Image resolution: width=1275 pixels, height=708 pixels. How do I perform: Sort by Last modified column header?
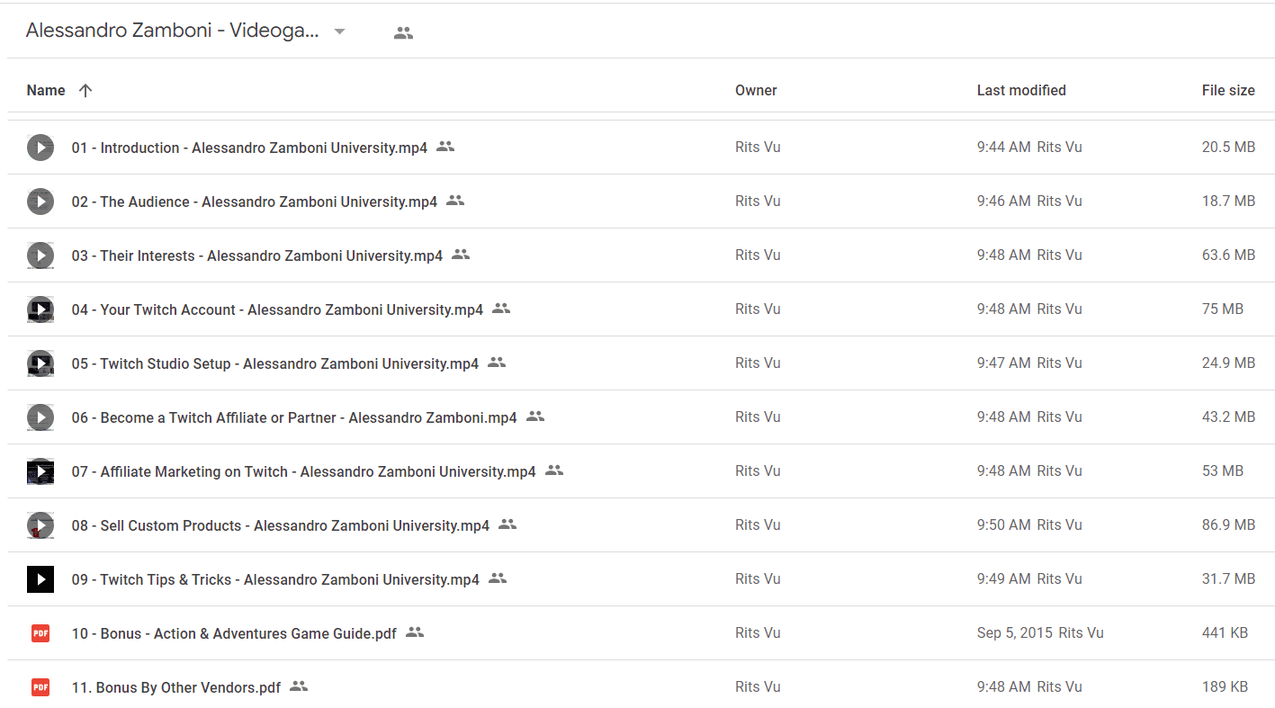click(x=1021, y=90)
